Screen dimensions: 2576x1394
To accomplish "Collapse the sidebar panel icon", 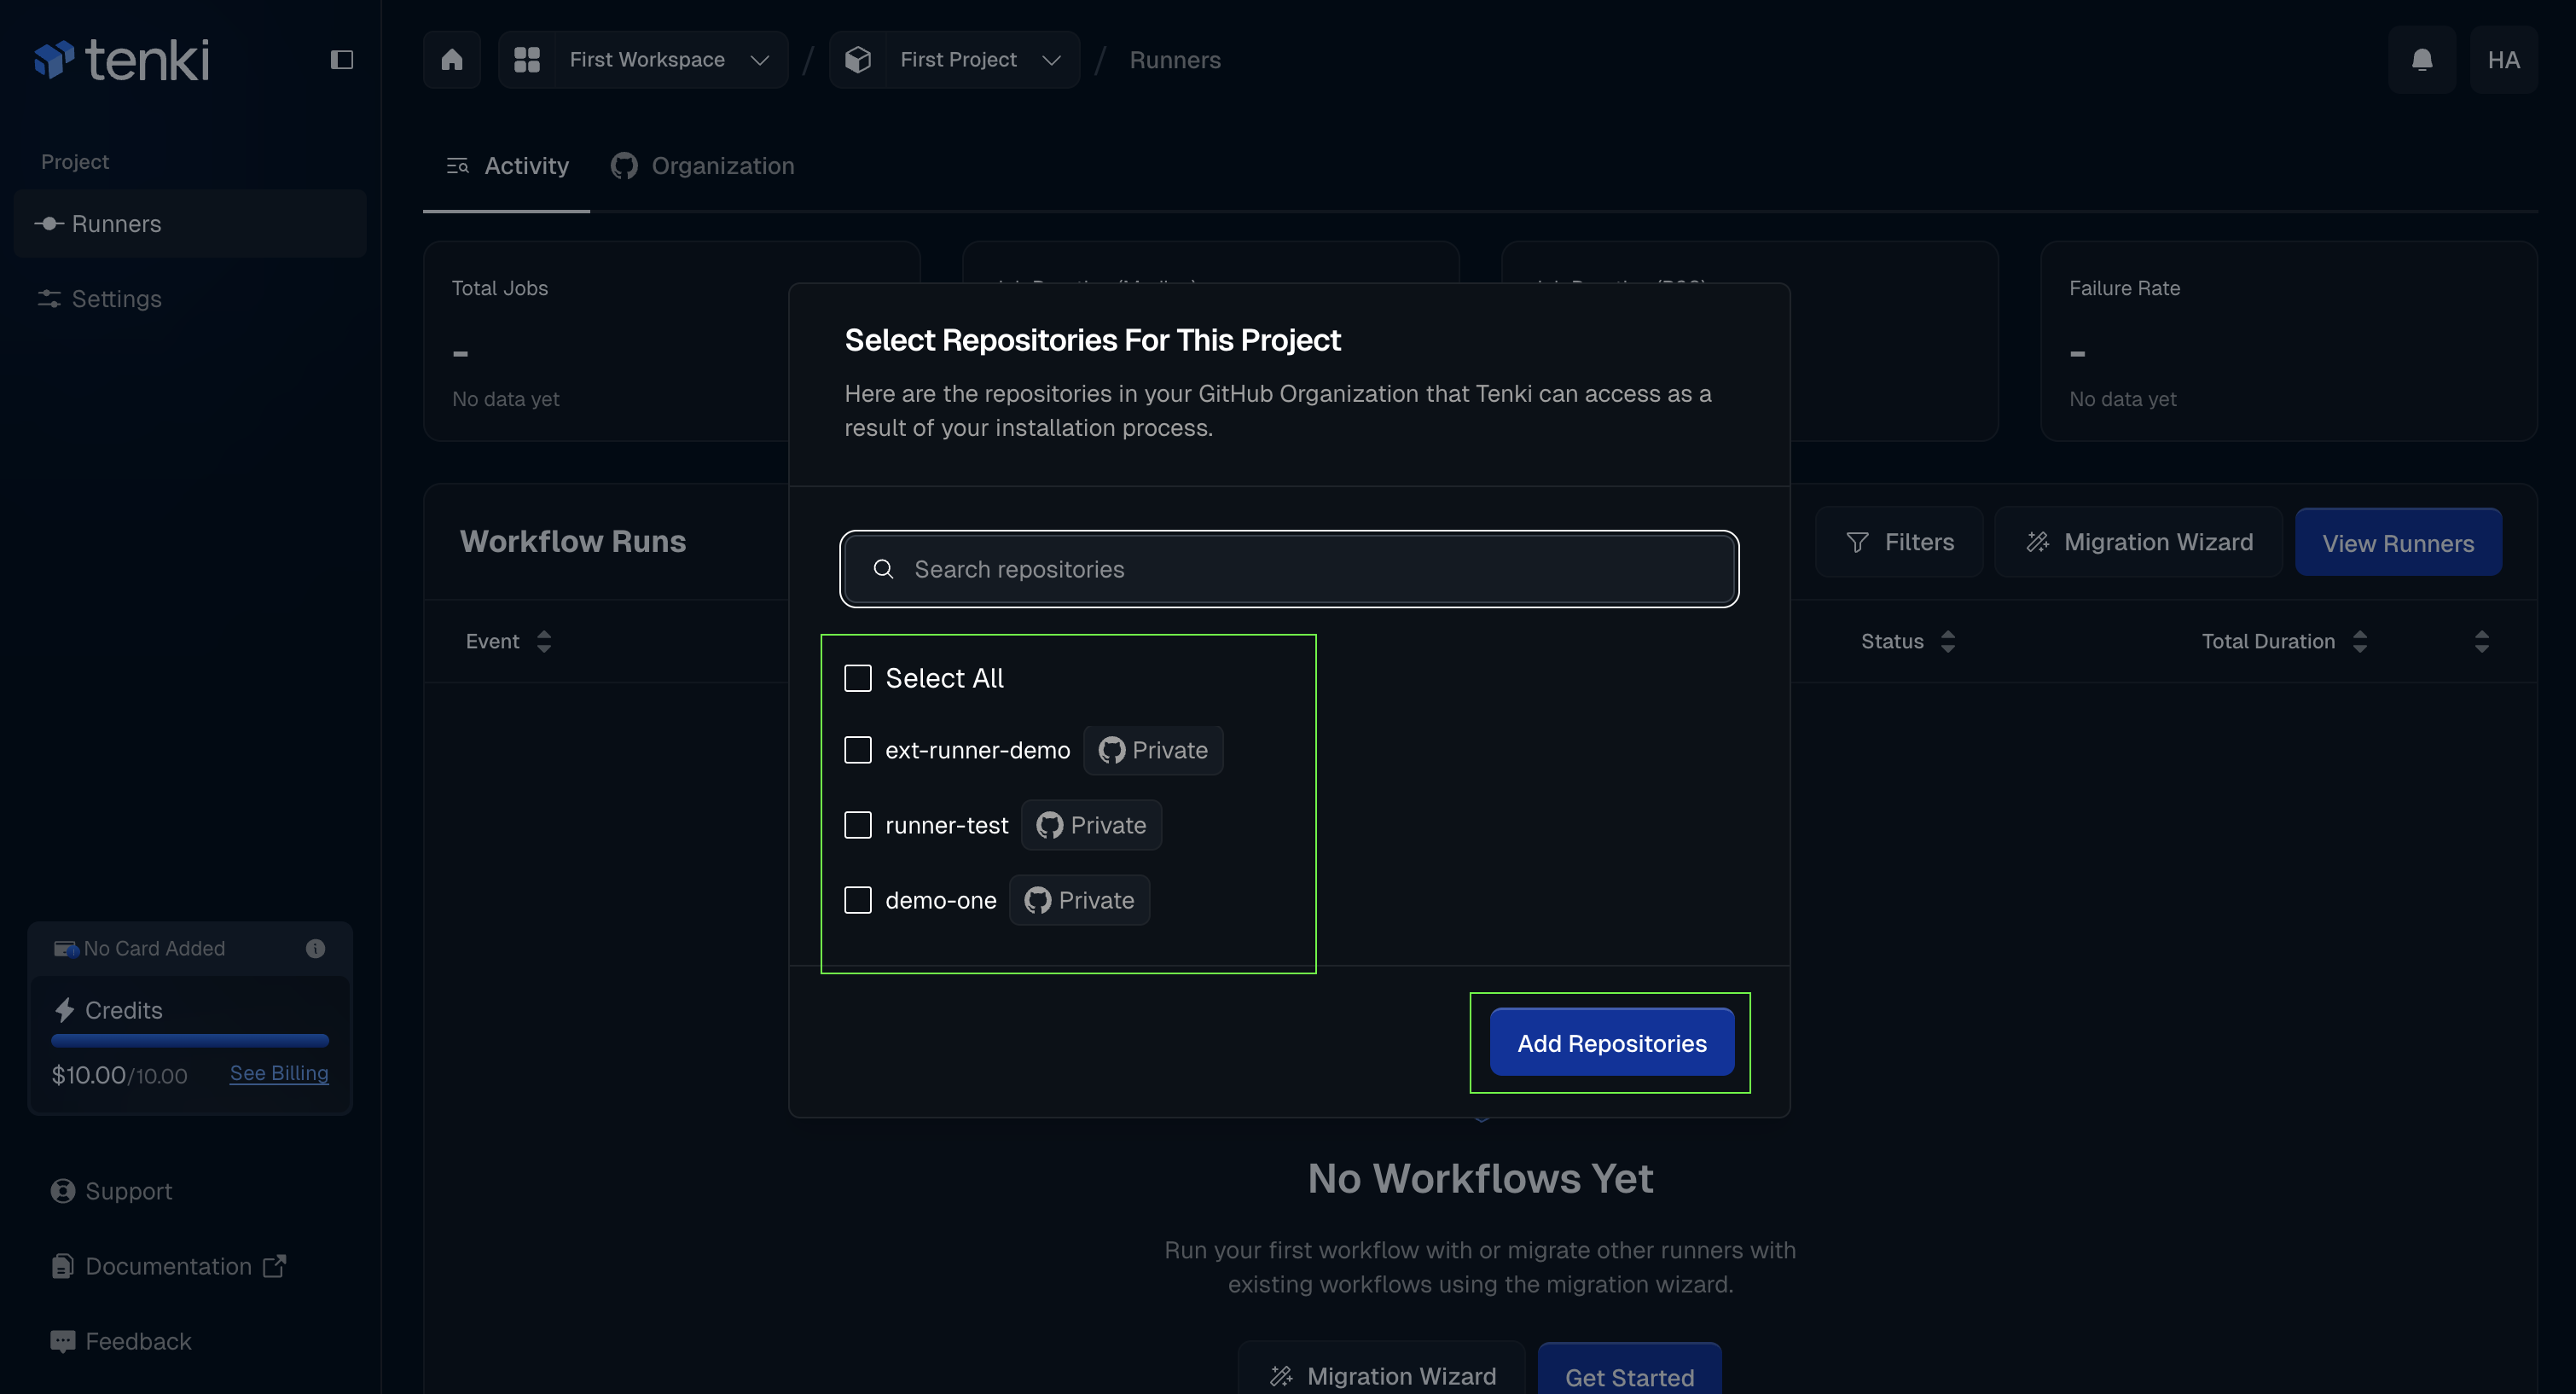I will [x=342, y=60].
